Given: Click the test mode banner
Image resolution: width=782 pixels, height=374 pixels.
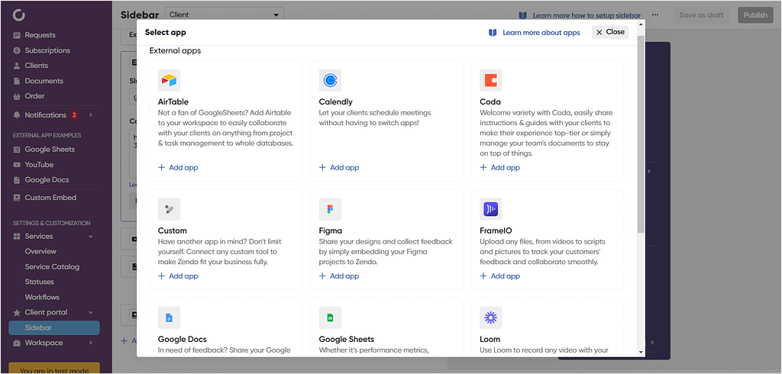Looking at the screenshot, I should tap(54, 368).
